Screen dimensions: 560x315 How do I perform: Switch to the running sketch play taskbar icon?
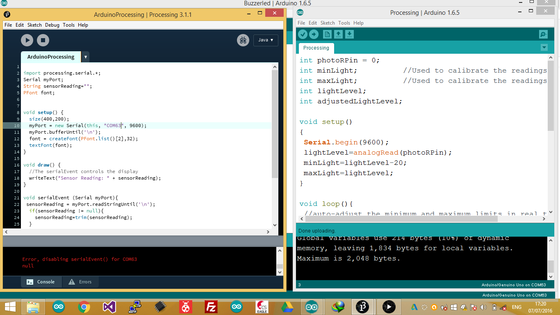(389, 307)
